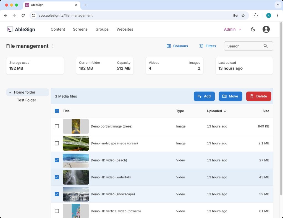This screenshot has height=218, width=283.
Task: Focus the Search input field
Action: tap(248, 46)
